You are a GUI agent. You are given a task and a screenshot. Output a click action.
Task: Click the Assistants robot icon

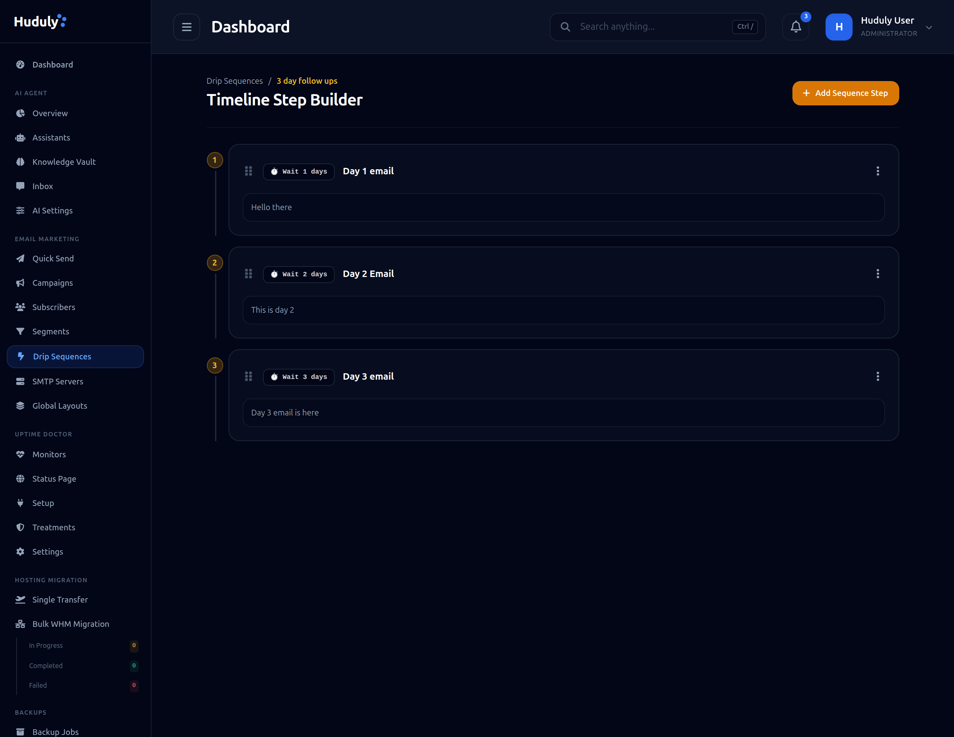20,138
